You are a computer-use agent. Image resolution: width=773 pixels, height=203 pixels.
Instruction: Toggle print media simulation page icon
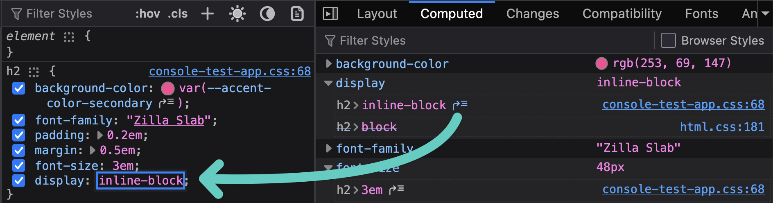297,14
